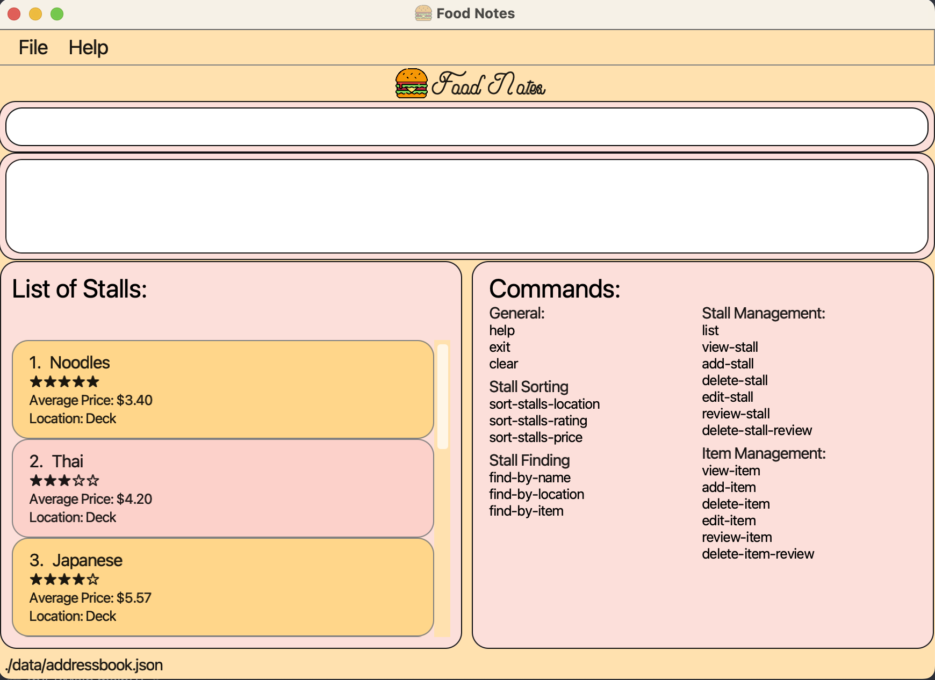Click 'sort-stalls-price' command text
The height and width of the screenshot is (680, 935).
point(536,437)
